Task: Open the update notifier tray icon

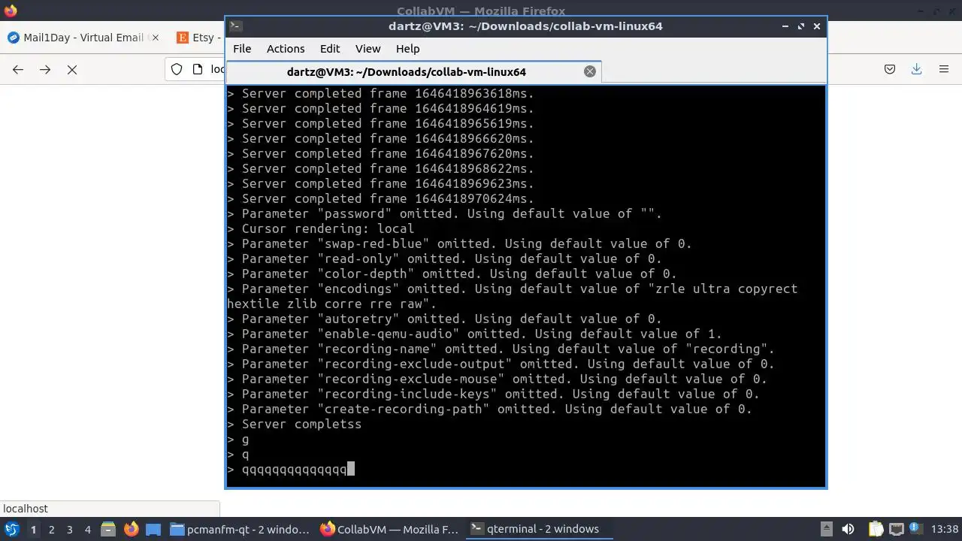Action: (917, 529)
